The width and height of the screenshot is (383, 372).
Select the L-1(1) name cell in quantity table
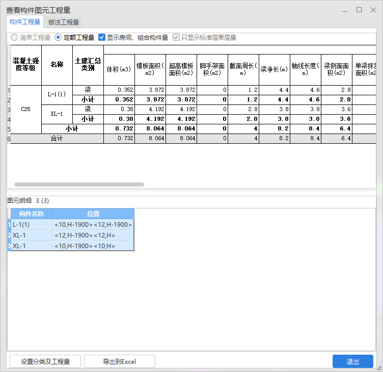pyautogui.click(x=57, y=95)
